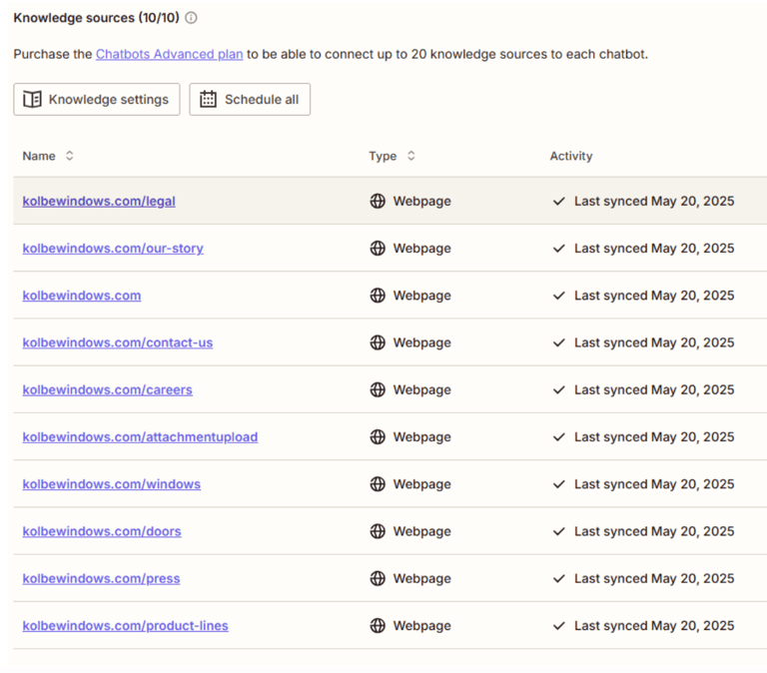This screenshot has height=673, width=767.
Task: Click the globe icon in the legal row
Action: pos(378,201)
